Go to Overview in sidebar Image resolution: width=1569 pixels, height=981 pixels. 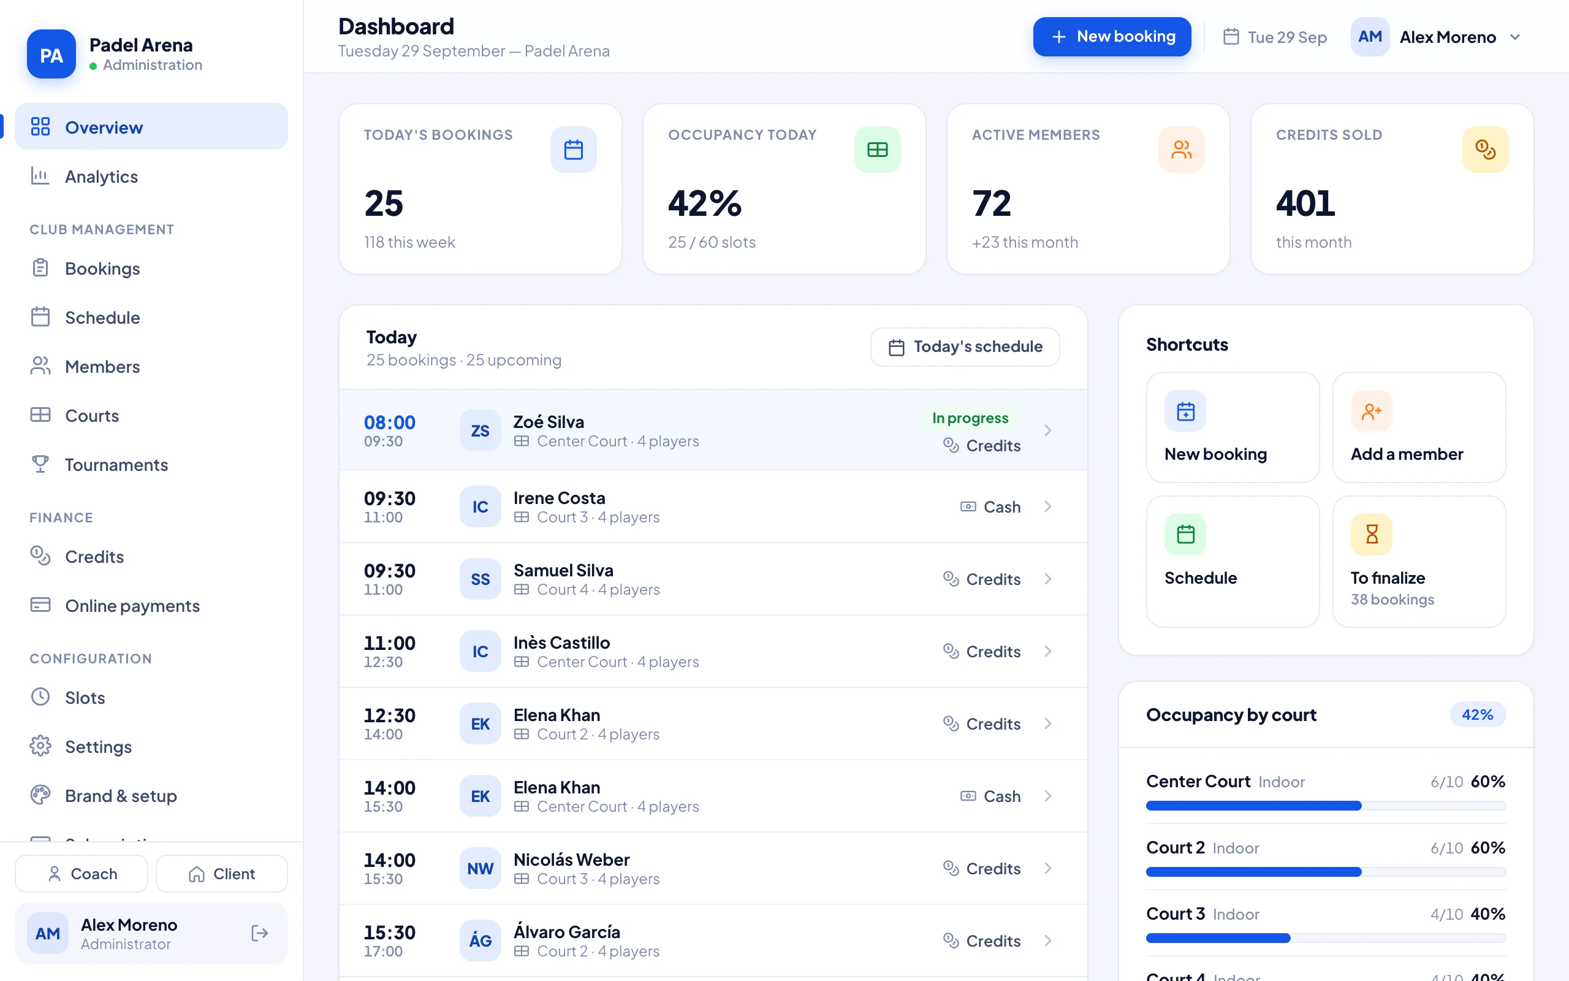point(151,126)
